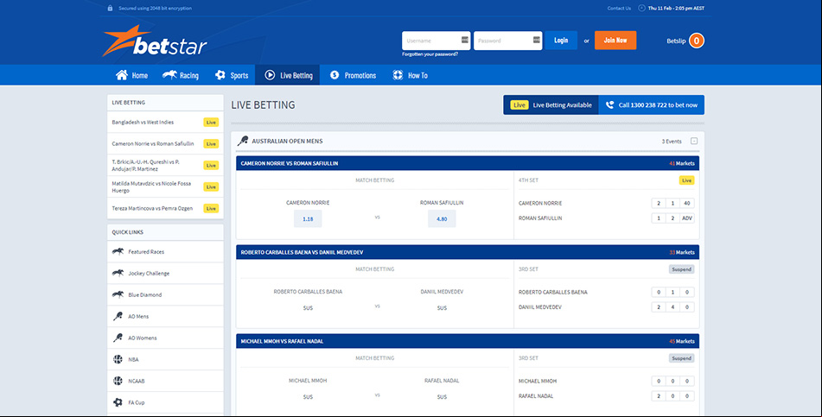Viewport: 822px width, 417px height.
Task: Open the Racing menu item
Action: pyautogui.click(x=181, y=75)
